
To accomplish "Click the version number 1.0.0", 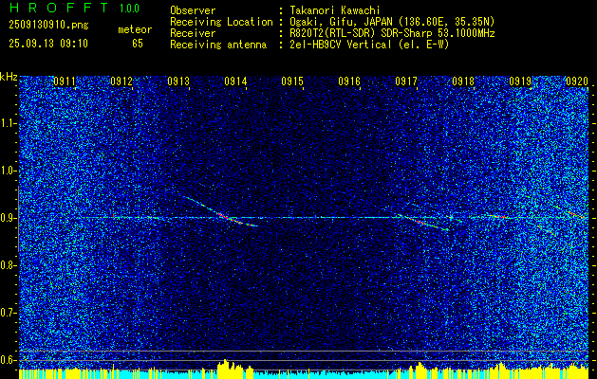I will 129,9.
